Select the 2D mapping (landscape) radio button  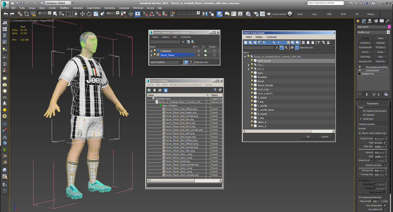click(x=360, y=111)
